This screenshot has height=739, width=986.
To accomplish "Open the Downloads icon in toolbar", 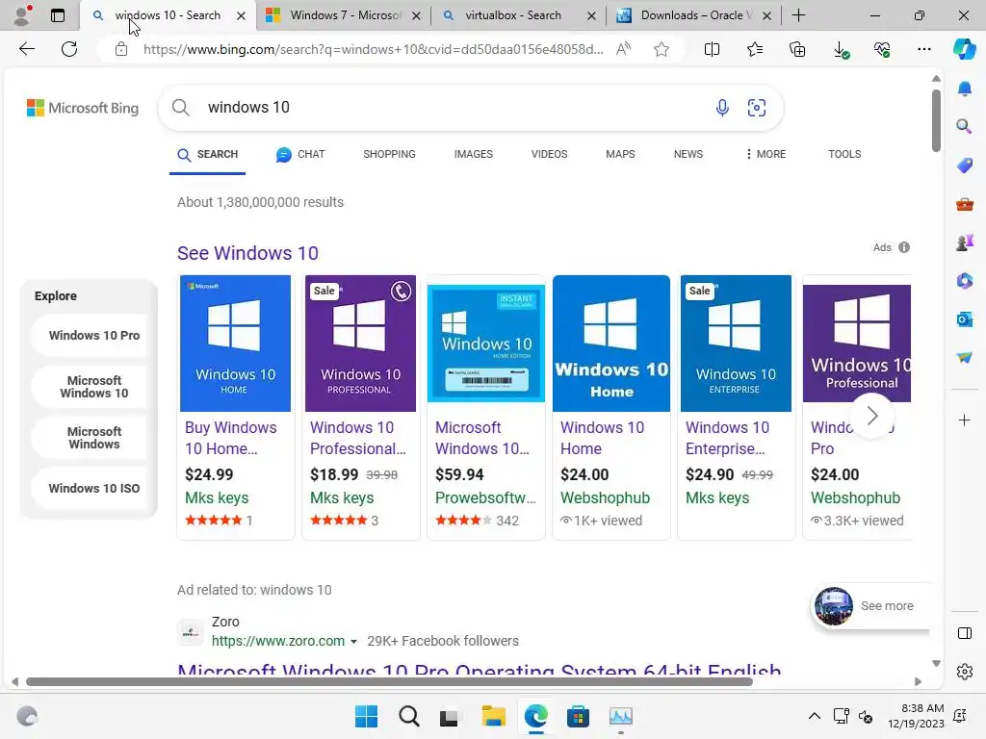I will pos(840,49).
